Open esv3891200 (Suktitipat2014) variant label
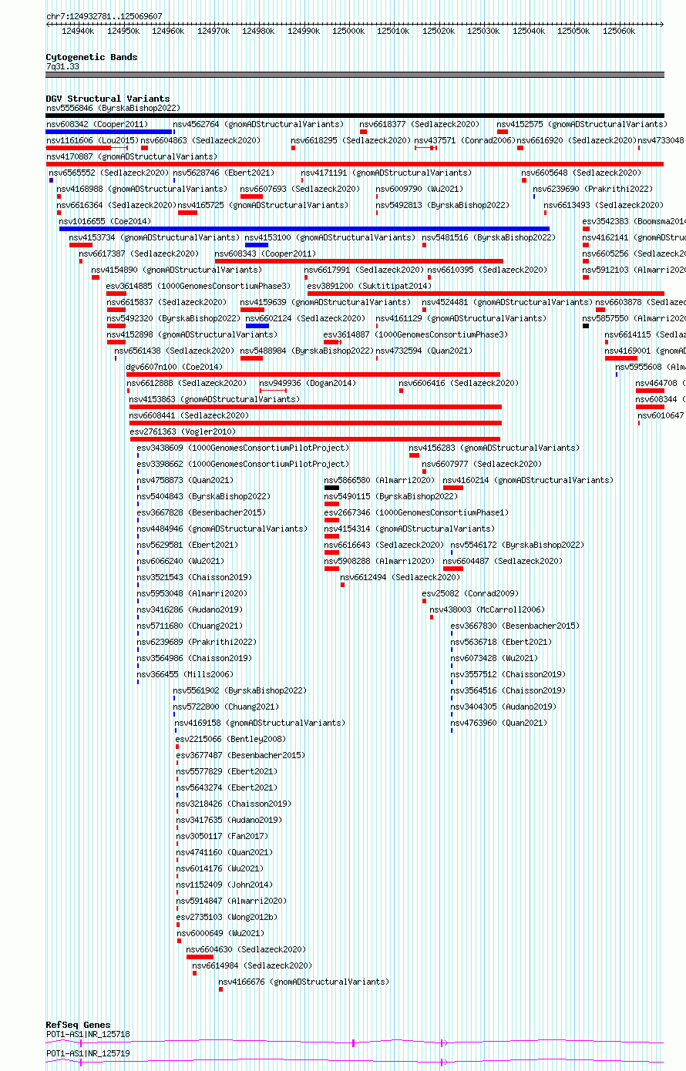The width and height of the screenshot is (686, 1071). (x=369, y=287)
